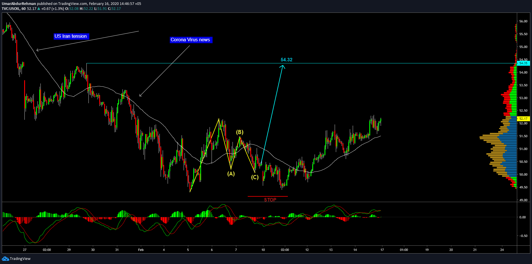Screen dimensions: 532x264
Task: Click the 24 date on time axis
Action: coord(502,250)
